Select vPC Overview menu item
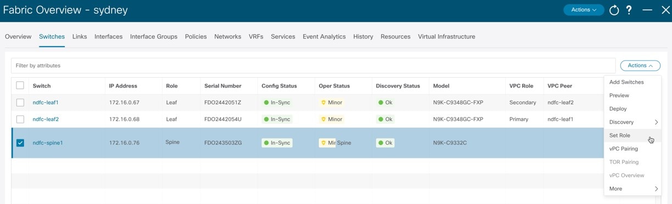 (x=633, y=176)
